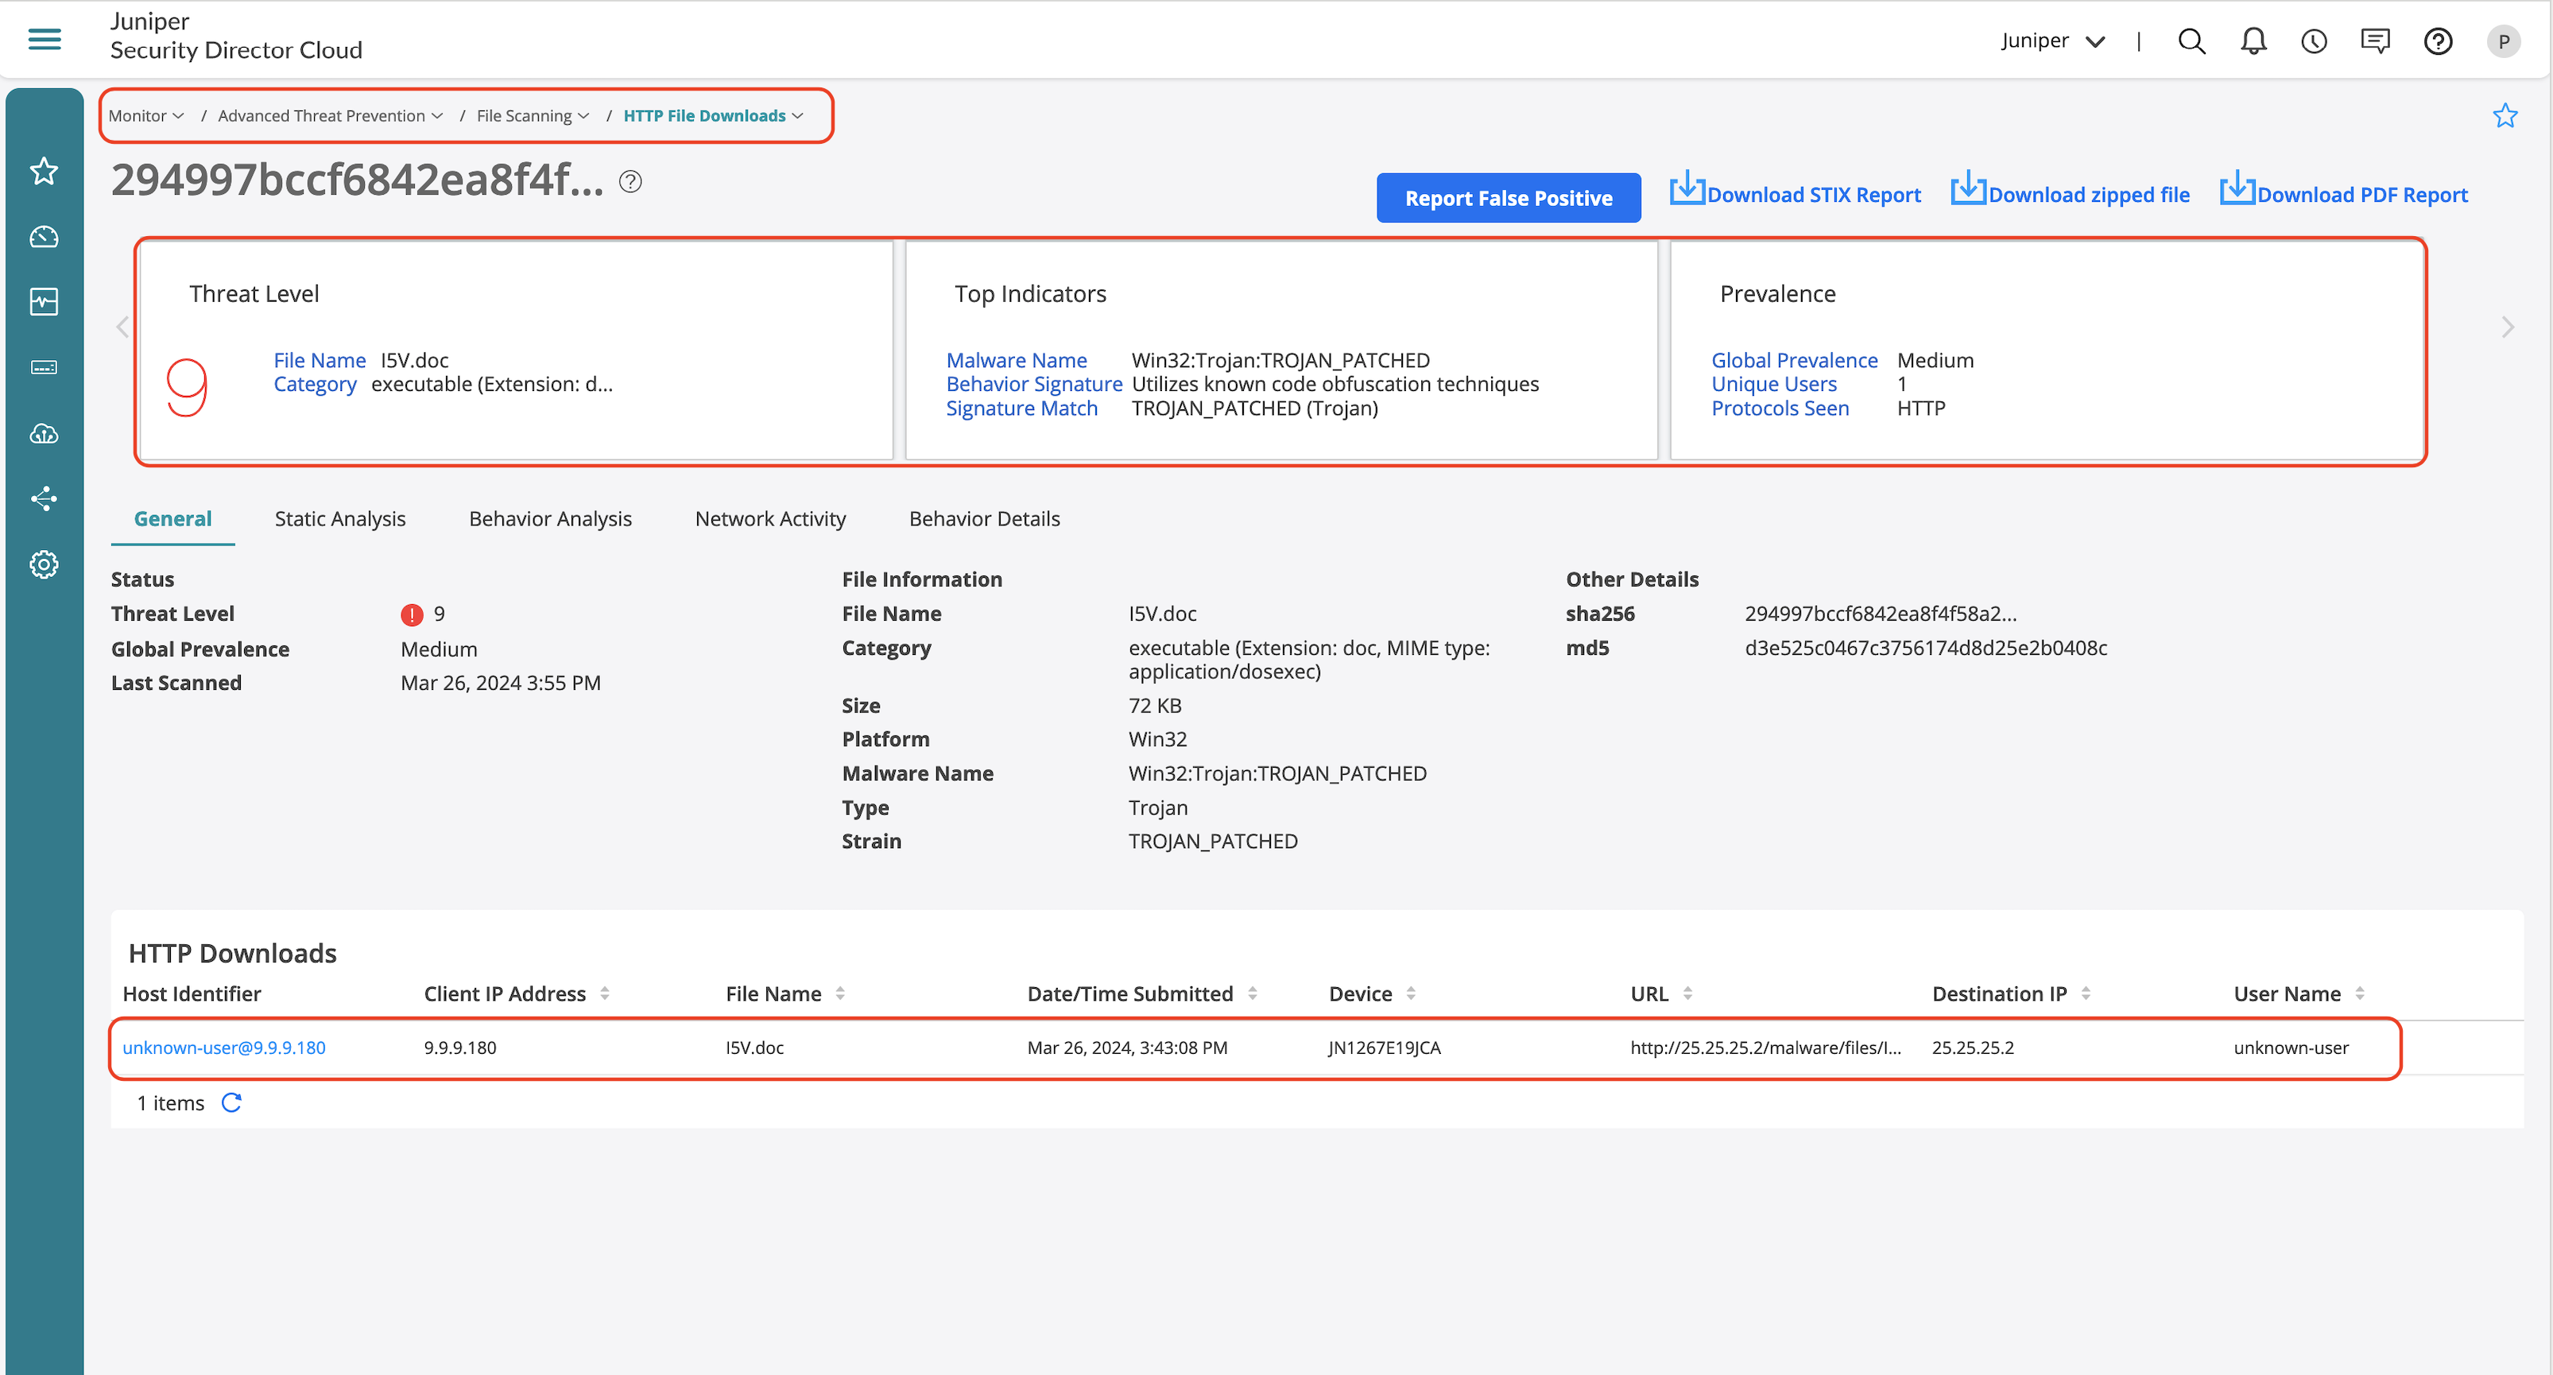
Task: Click the Report False Positive button
Action: coord(1508,197)
